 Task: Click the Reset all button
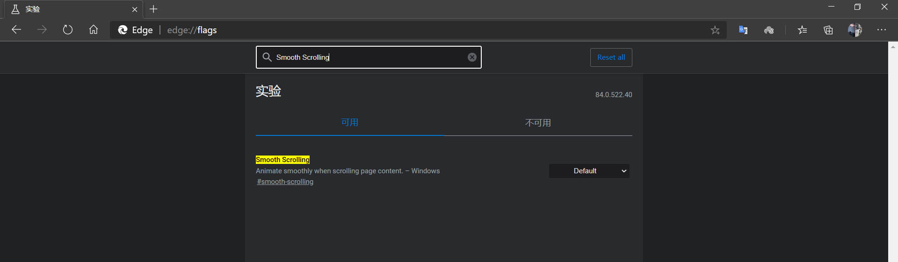611,57
